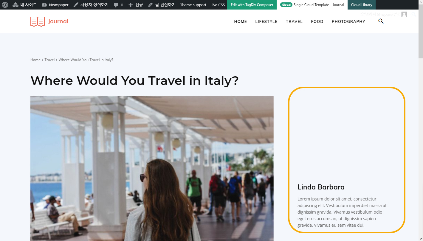The image size is (423, 241).
Task: Go to the LIFESTYLE menu item
Action: click(266, 21)
